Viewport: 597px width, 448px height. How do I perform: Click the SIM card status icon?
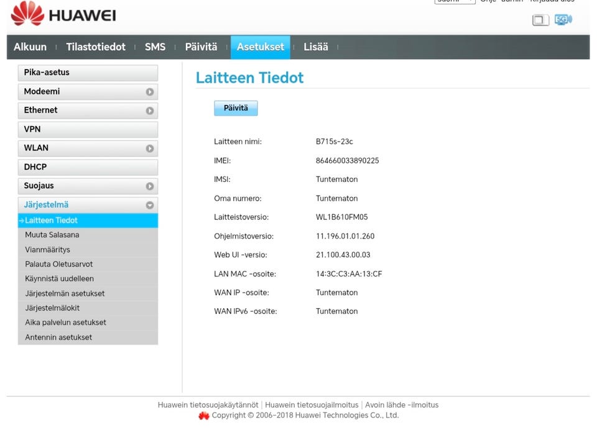pos(540,20)
